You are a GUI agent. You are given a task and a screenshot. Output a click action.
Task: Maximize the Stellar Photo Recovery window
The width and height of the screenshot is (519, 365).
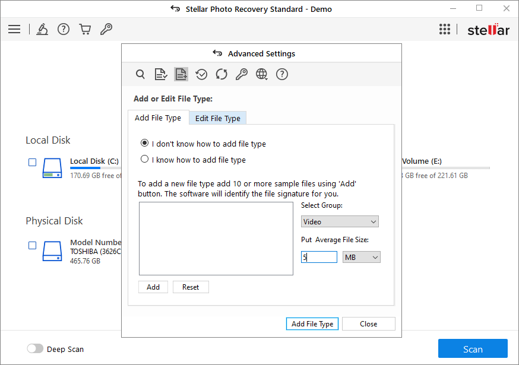[x=479, y=8]
